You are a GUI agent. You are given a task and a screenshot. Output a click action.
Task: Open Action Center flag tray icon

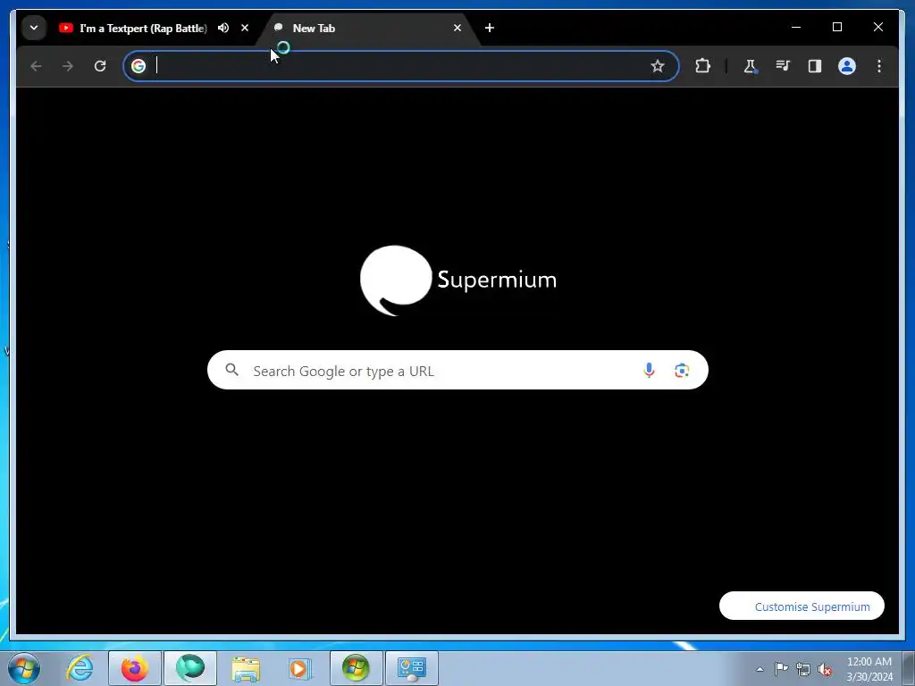[781, 668]
